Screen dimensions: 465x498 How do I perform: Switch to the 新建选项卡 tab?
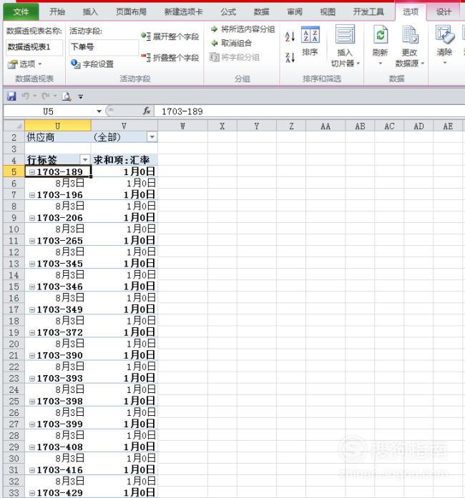[183, 12]
